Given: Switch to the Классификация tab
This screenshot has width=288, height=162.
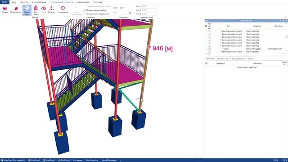Looking at the screenshot, I should (238, 58).
